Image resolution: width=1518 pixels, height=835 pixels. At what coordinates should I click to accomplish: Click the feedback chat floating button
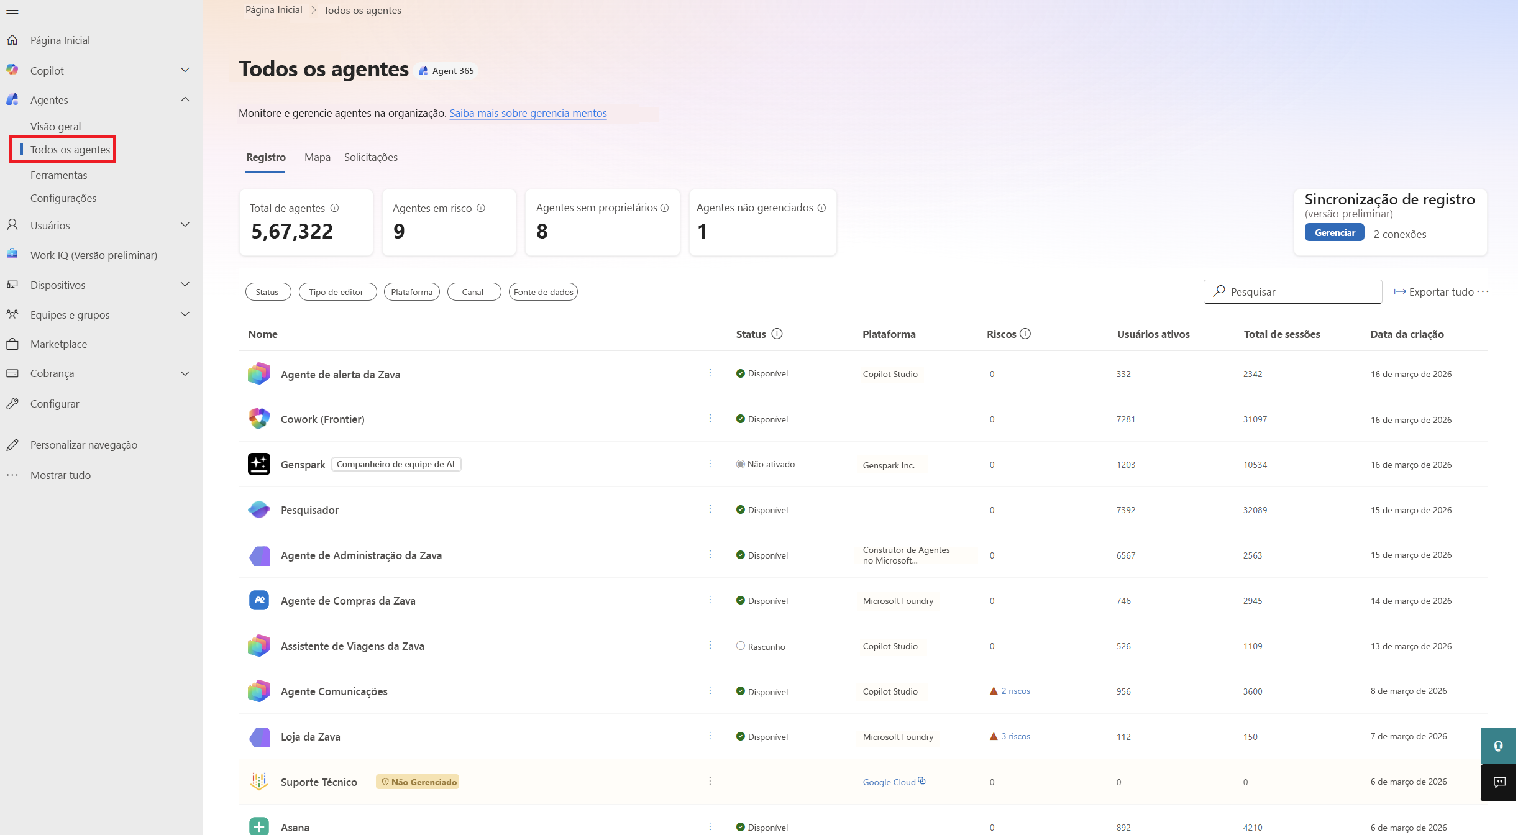1499,783
